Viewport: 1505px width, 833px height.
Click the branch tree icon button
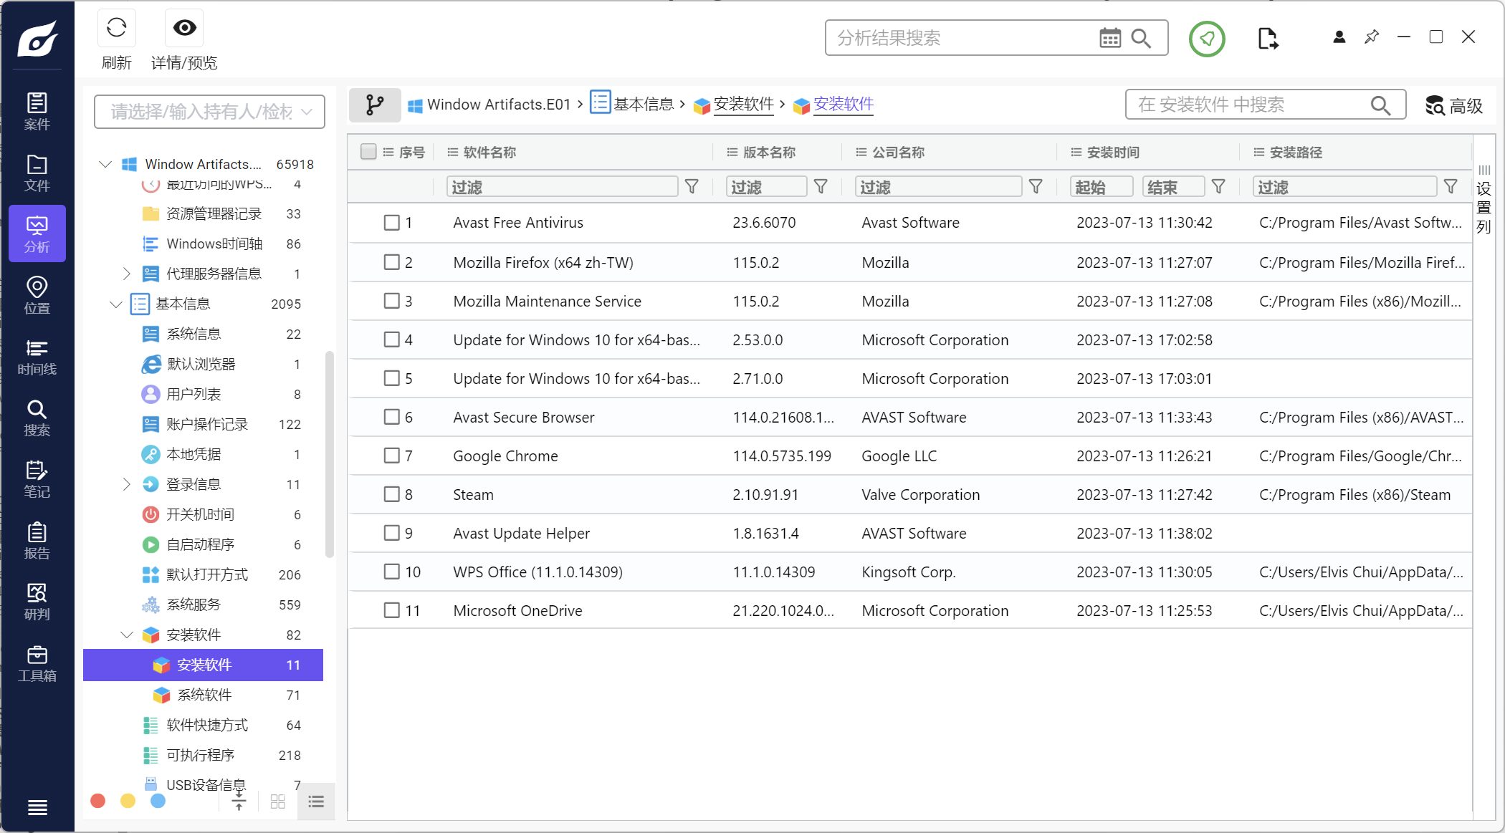(375, 105)
